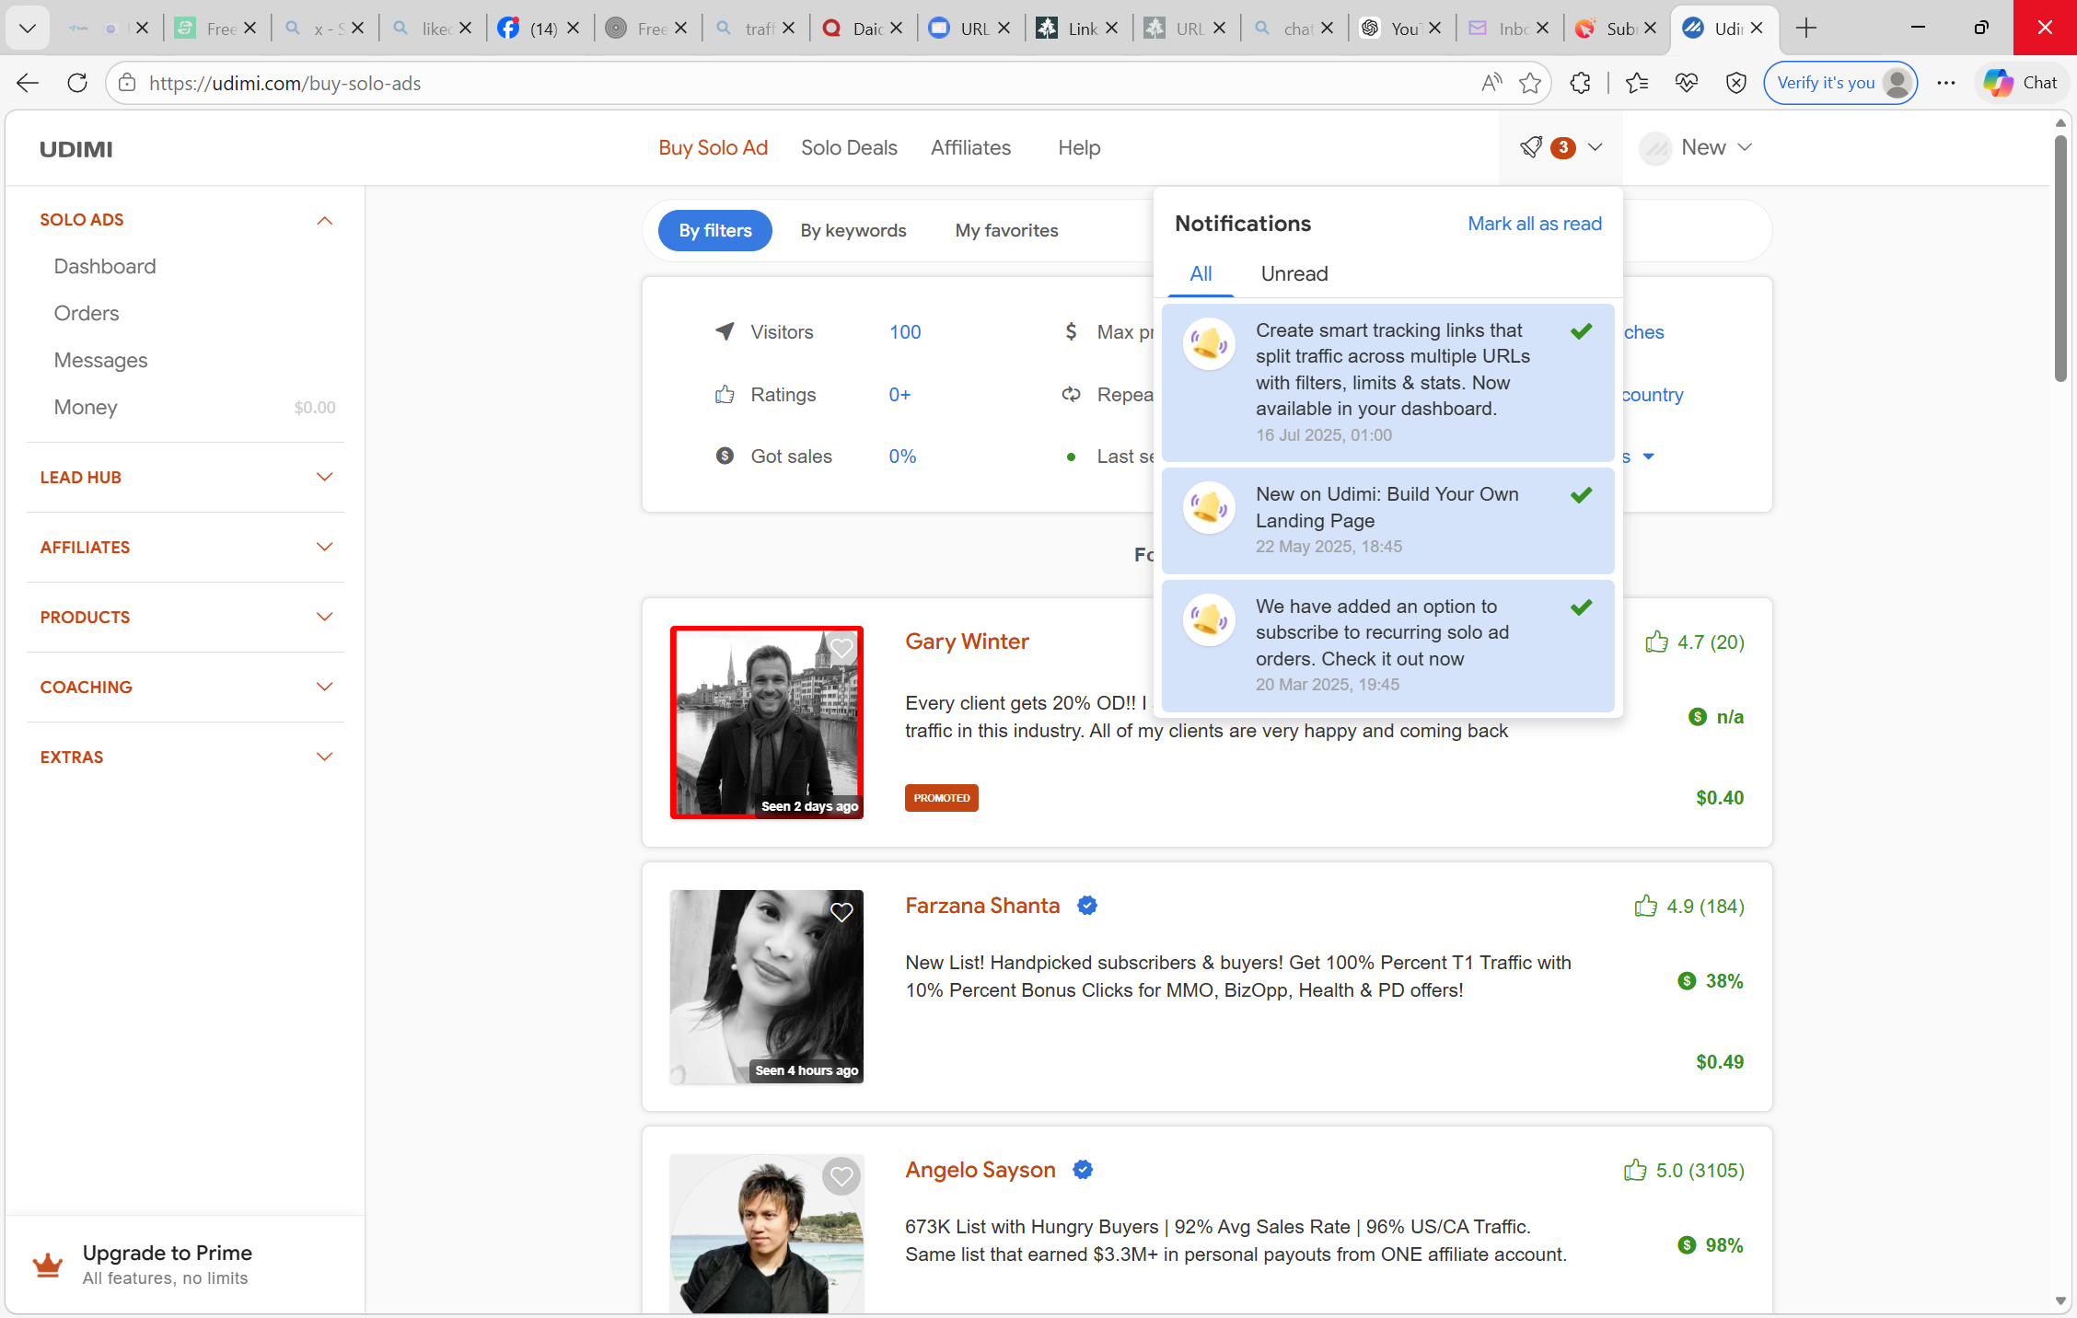Click the green dollar icon beside 98%
The width and height of the screenshot is (2077, 1318).
coord(1686,1245)
